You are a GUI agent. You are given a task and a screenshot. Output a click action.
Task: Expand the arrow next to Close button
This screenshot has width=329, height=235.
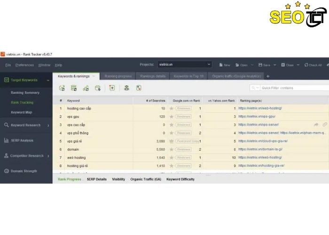[298, 65]
